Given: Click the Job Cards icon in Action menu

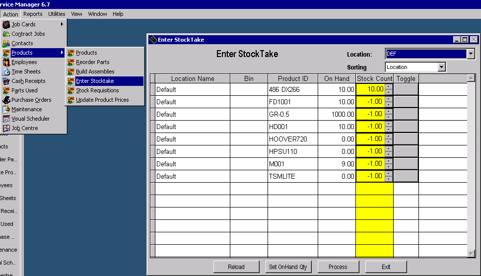Looking at the screenshot, I should (6, 24).
